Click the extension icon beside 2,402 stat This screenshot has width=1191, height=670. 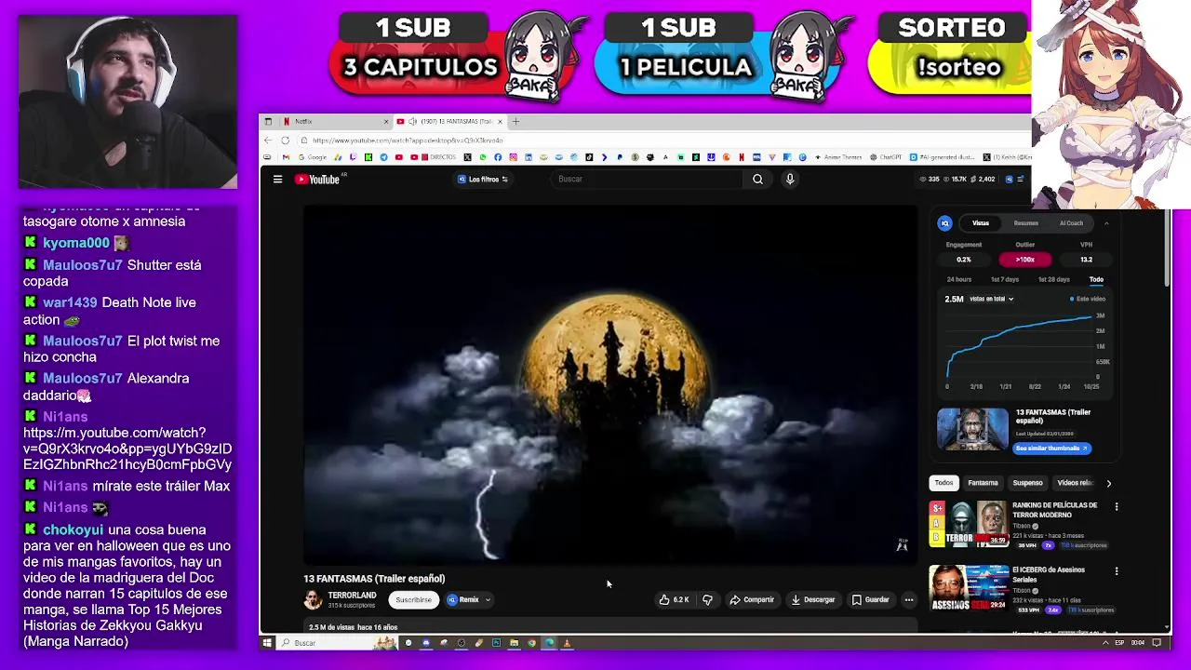pyautogui.click(x=1009, y=180)
